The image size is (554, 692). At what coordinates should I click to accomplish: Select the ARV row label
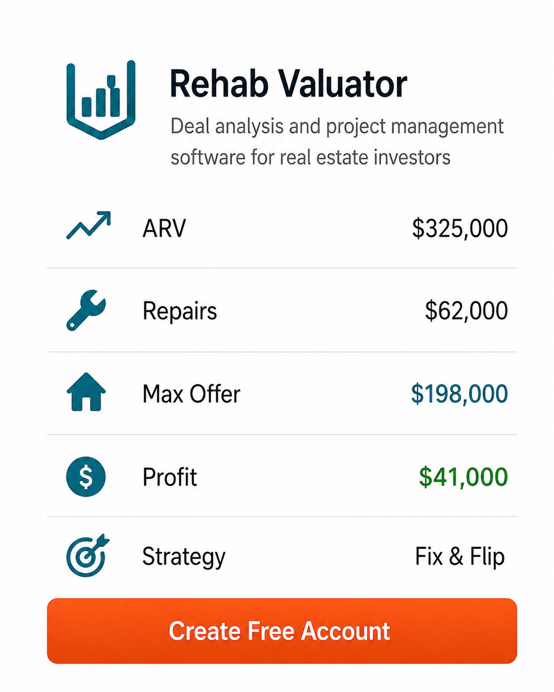coord(163,228)
